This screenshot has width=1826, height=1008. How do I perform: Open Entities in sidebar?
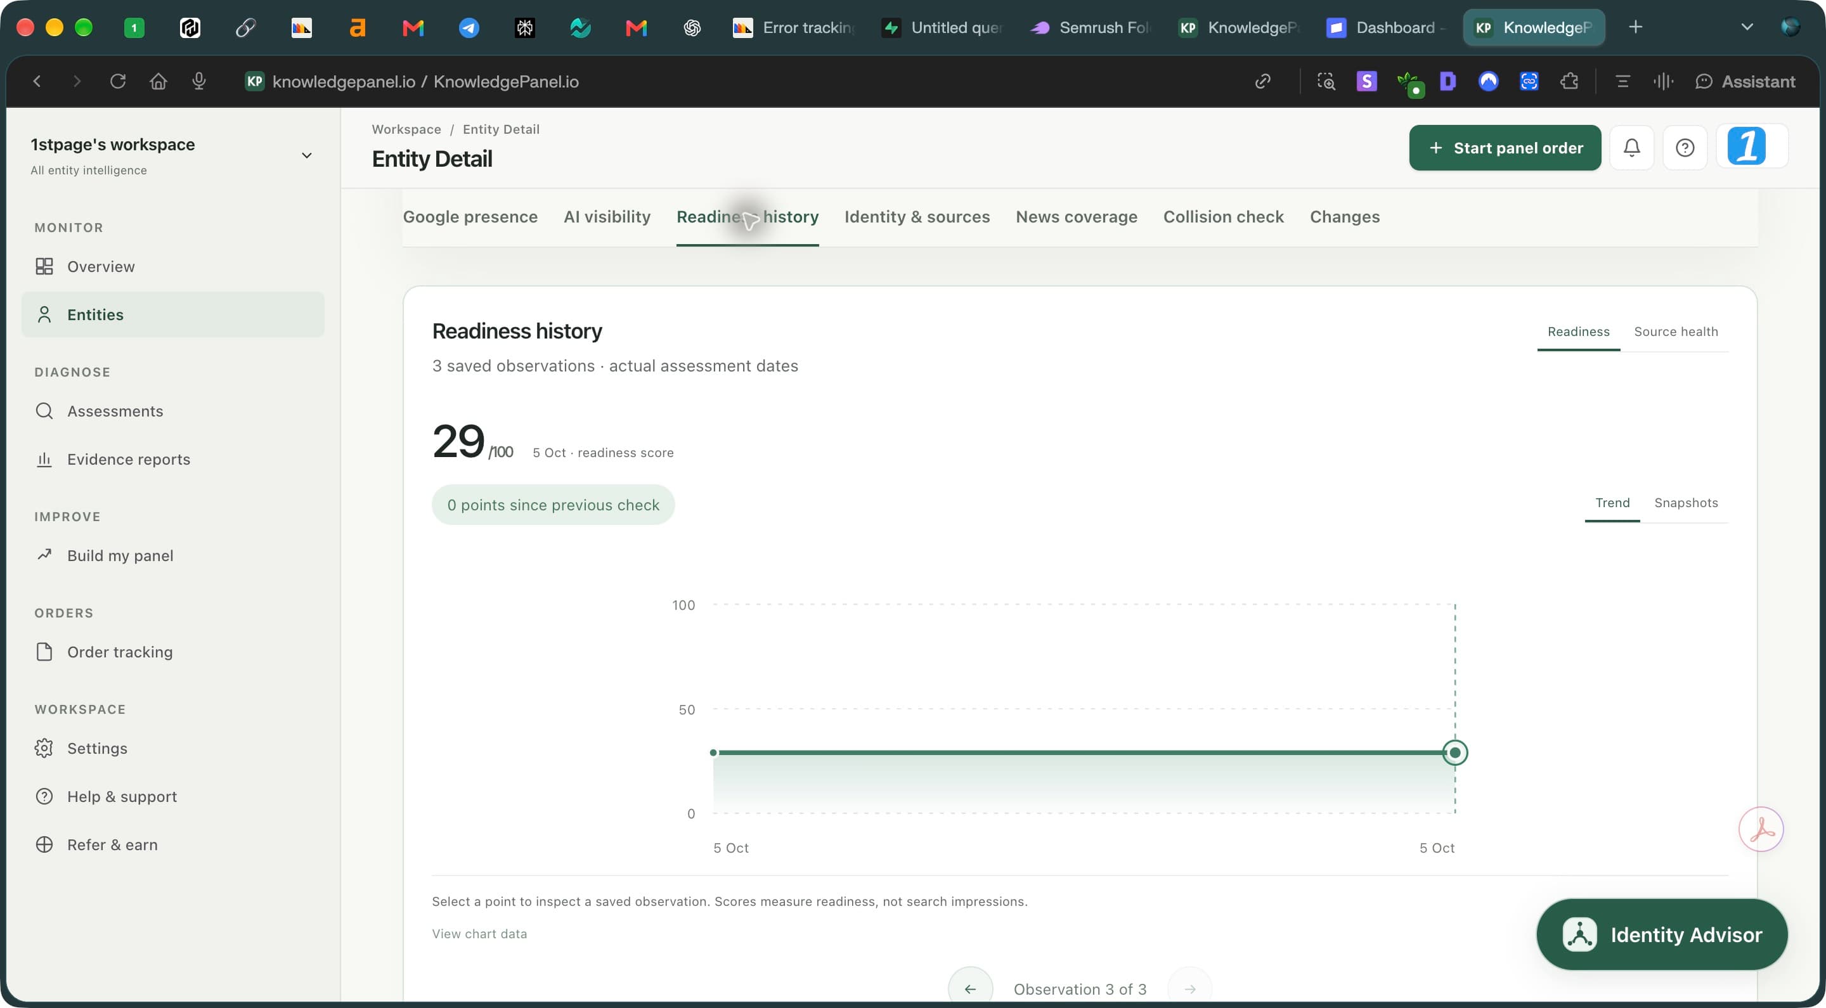173,314
